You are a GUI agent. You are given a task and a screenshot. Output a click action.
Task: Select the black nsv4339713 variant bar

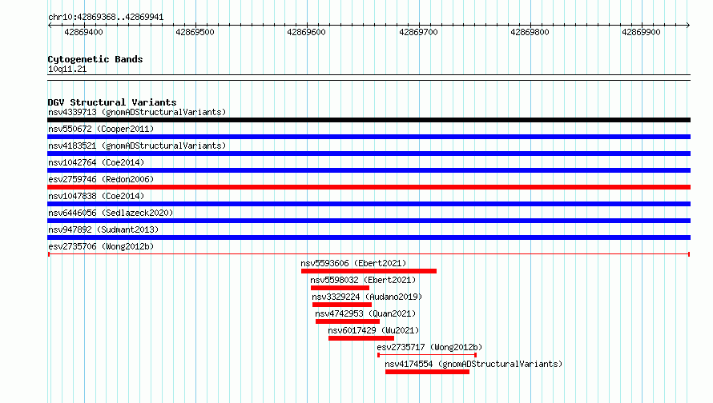click(x=369, y=120)
